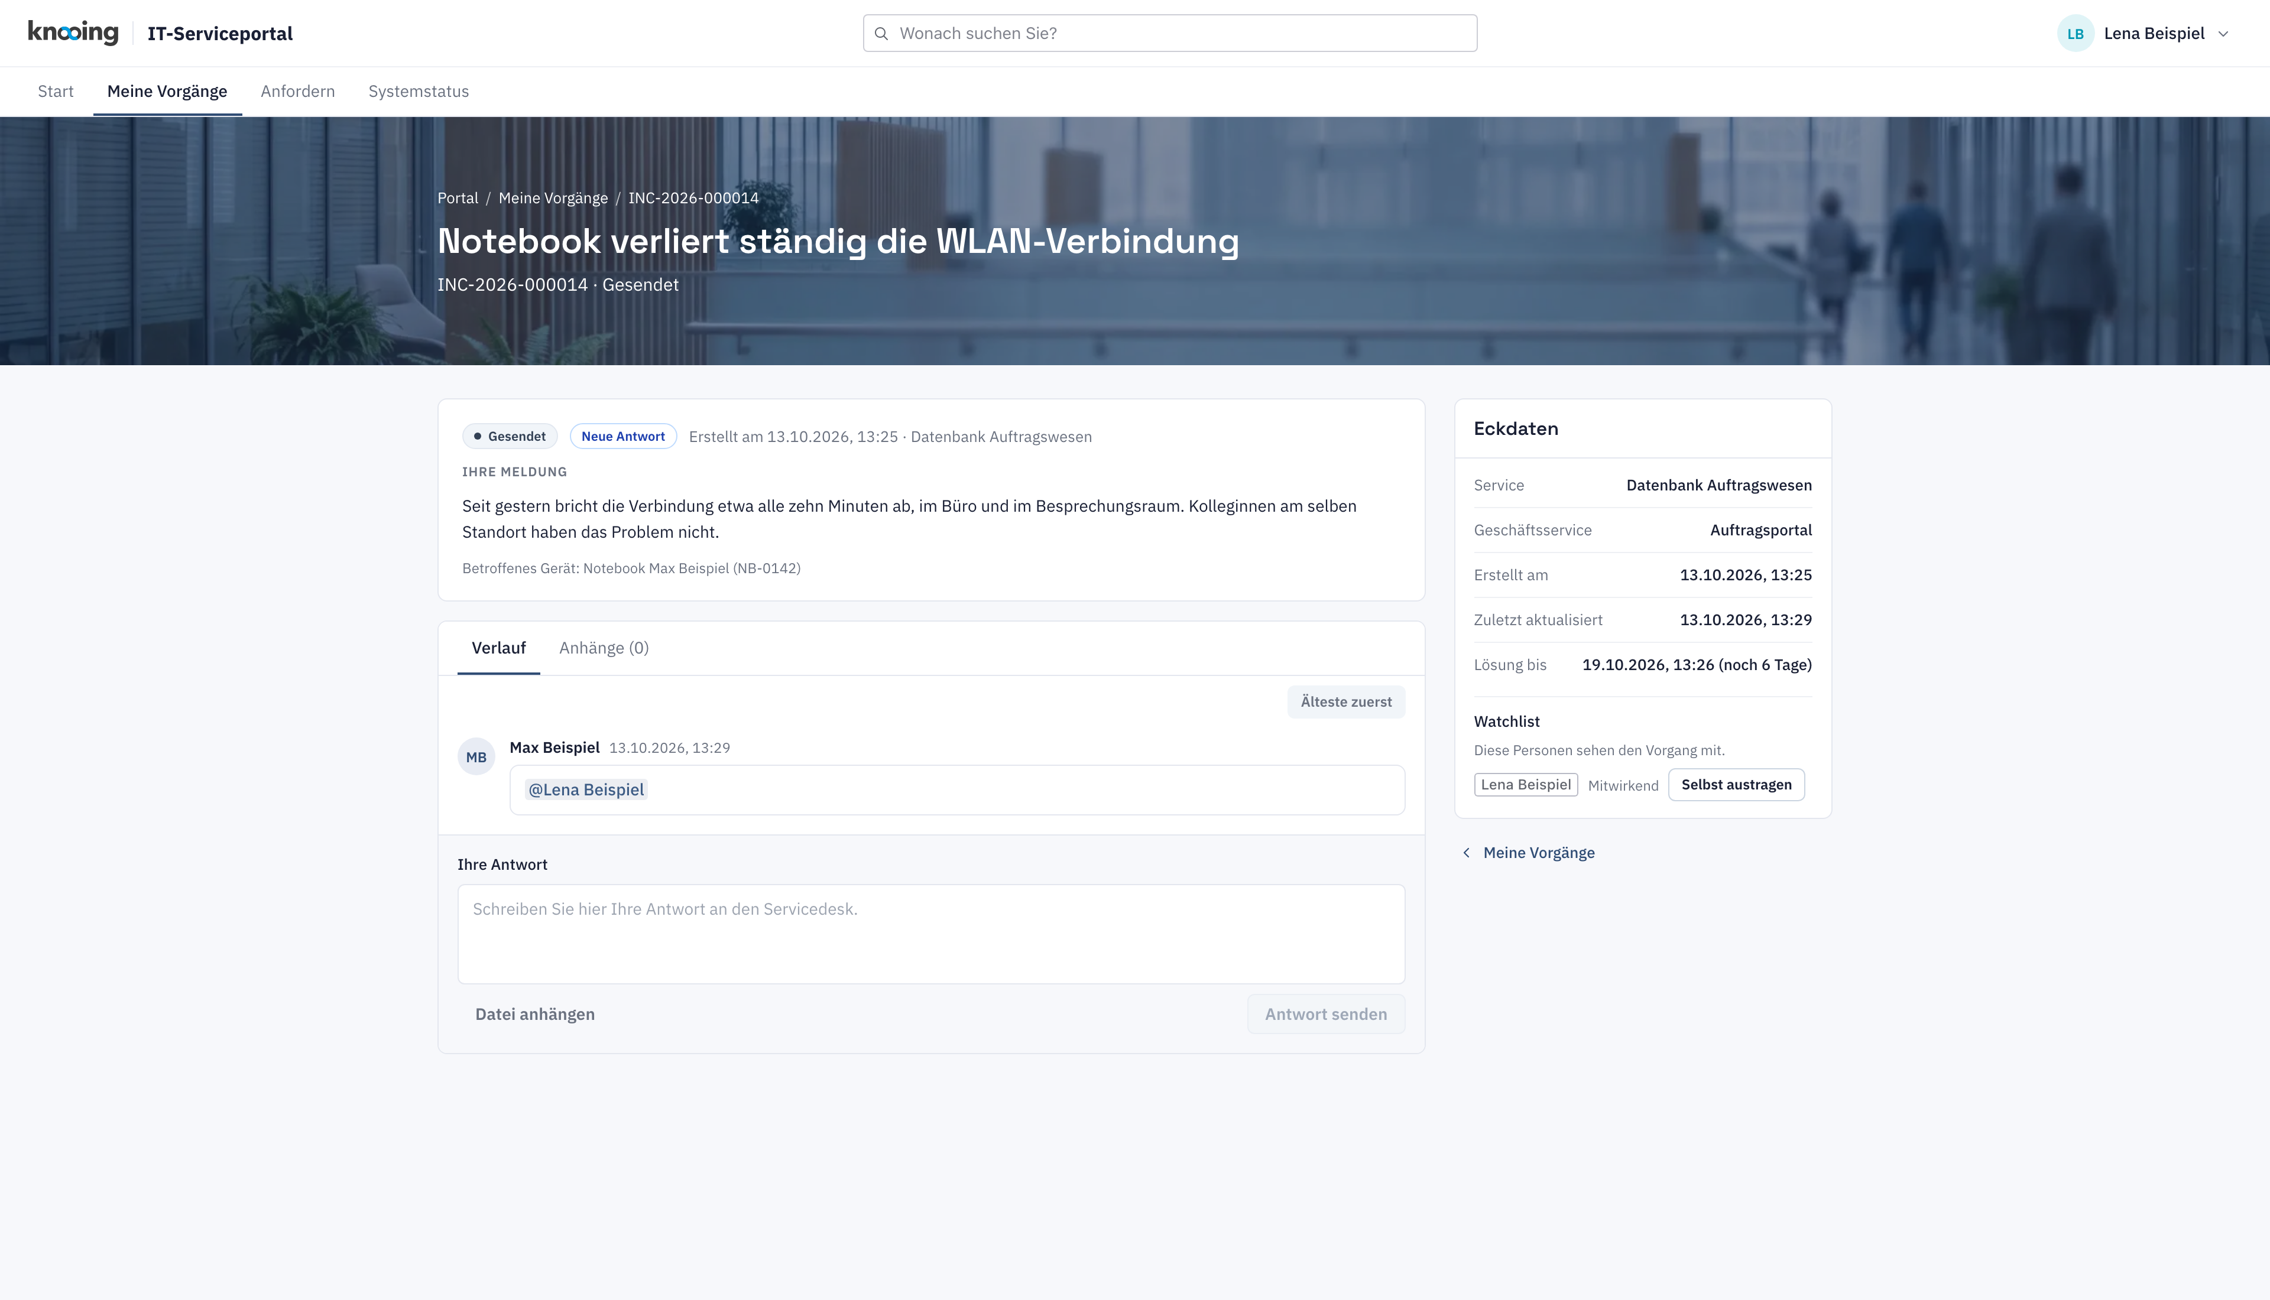2270x1300 pixels.
Task: Click the Lena Beispiel watchlist chip
Action: click(1525, 785)
